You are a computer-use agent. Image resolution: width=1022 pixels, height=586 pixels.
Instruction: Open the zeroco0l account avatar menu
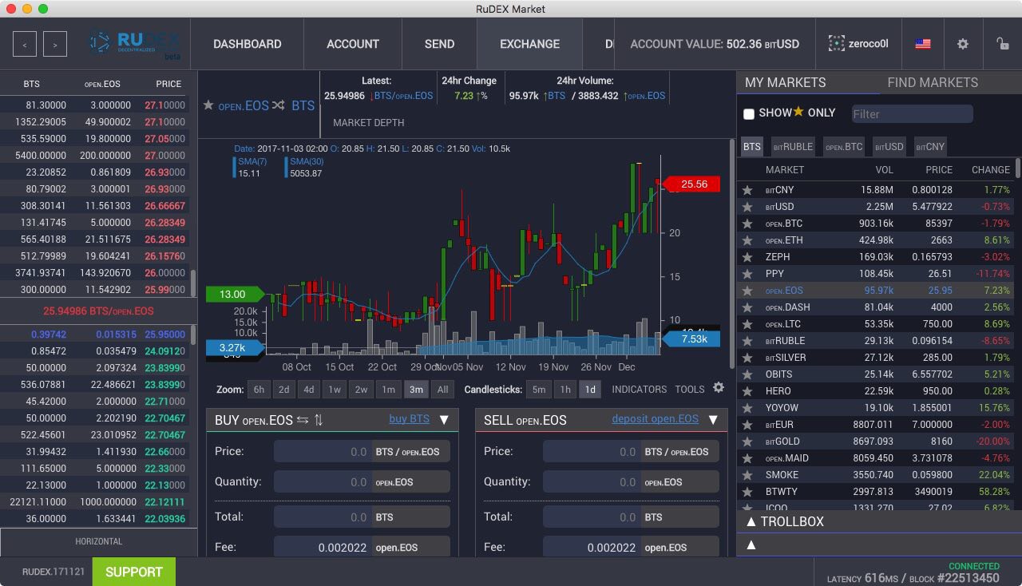click(x=858, y=44)
